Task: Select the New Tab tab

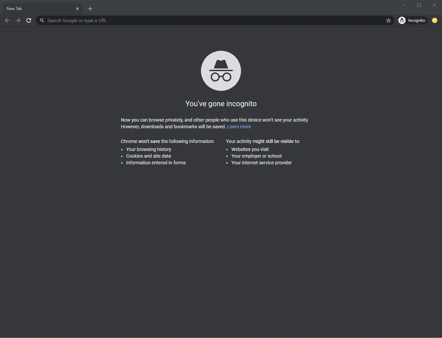Action: (x=42, y=9)
